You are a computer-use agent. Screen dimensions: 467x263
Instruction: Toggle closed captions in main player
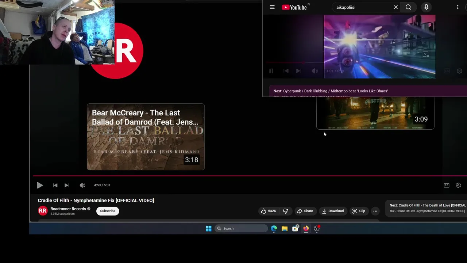pos(447,185)
